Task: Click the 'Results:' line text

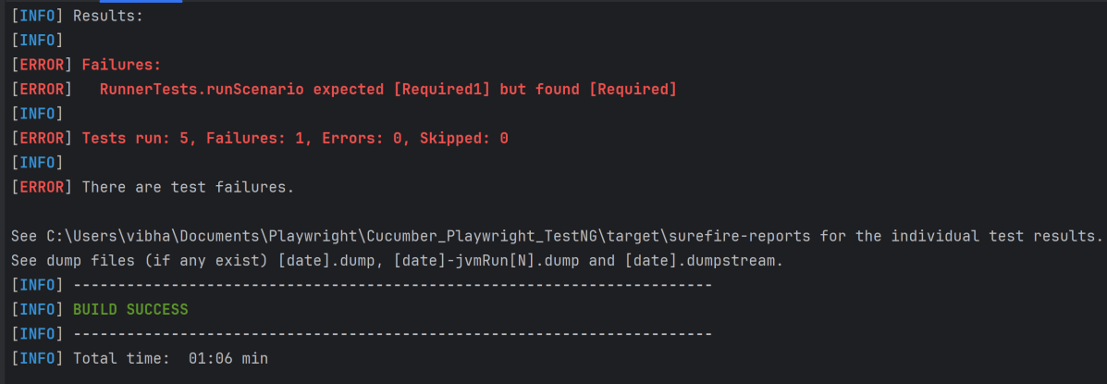Action: tap(108, 16)
